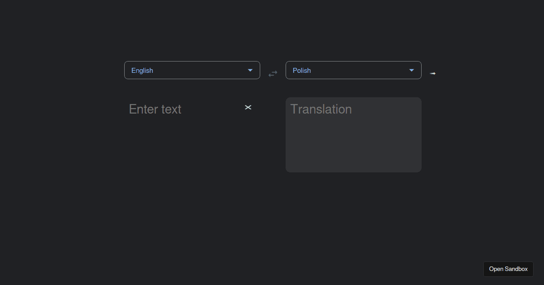The width and height of the screenshot is (544, 285).
Task: Expand the source language selector chevron
Action: 250,70
